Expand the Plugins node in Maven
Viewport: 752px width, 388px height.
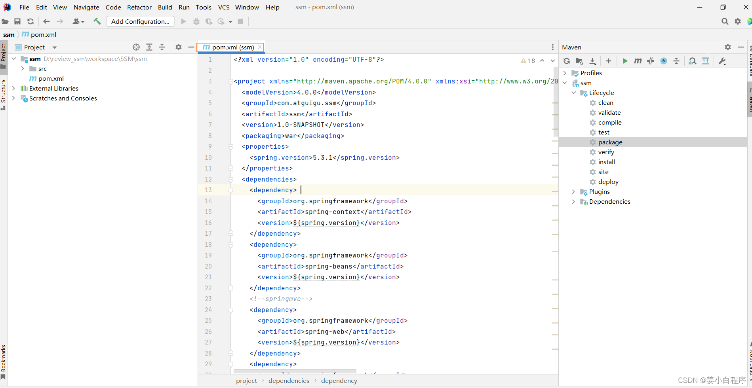point(573,192)
